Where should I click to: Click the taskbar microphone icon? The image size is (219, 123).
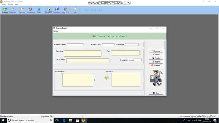51,120
